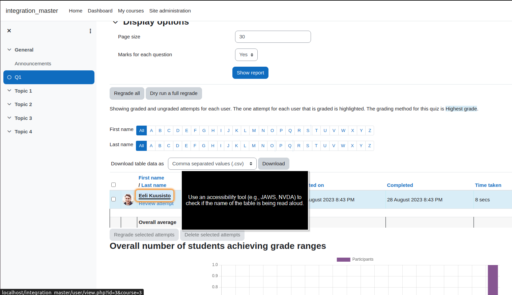The image size is (512, 295).
Task: Filter Last name by letter D
Action: 177,146
